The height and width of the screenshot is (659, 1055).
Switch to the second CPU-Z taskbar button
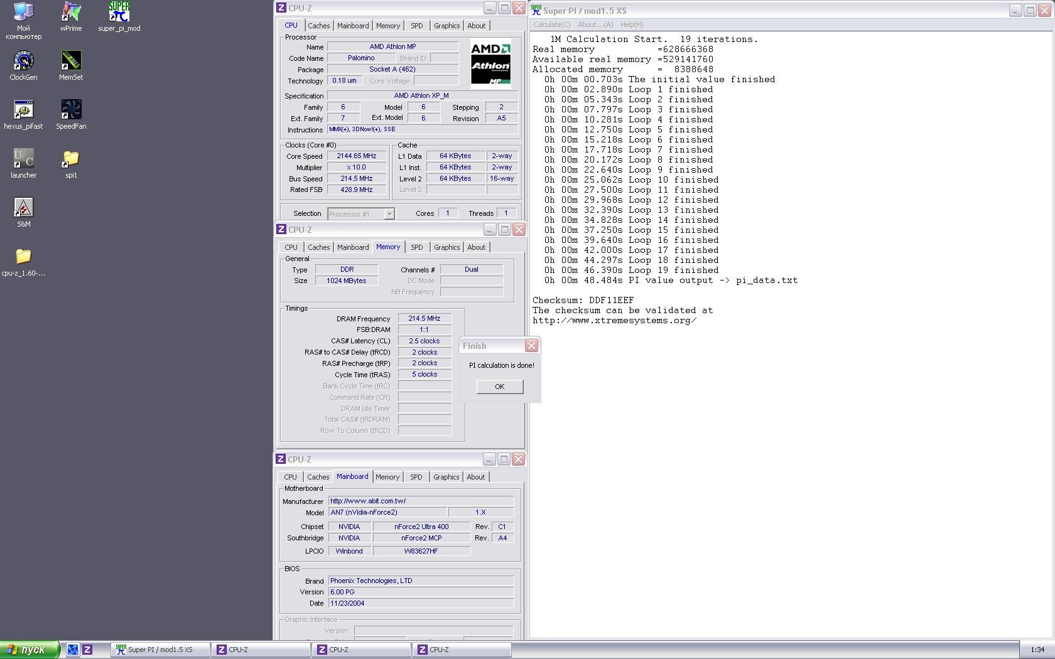[x=362, y=650]
